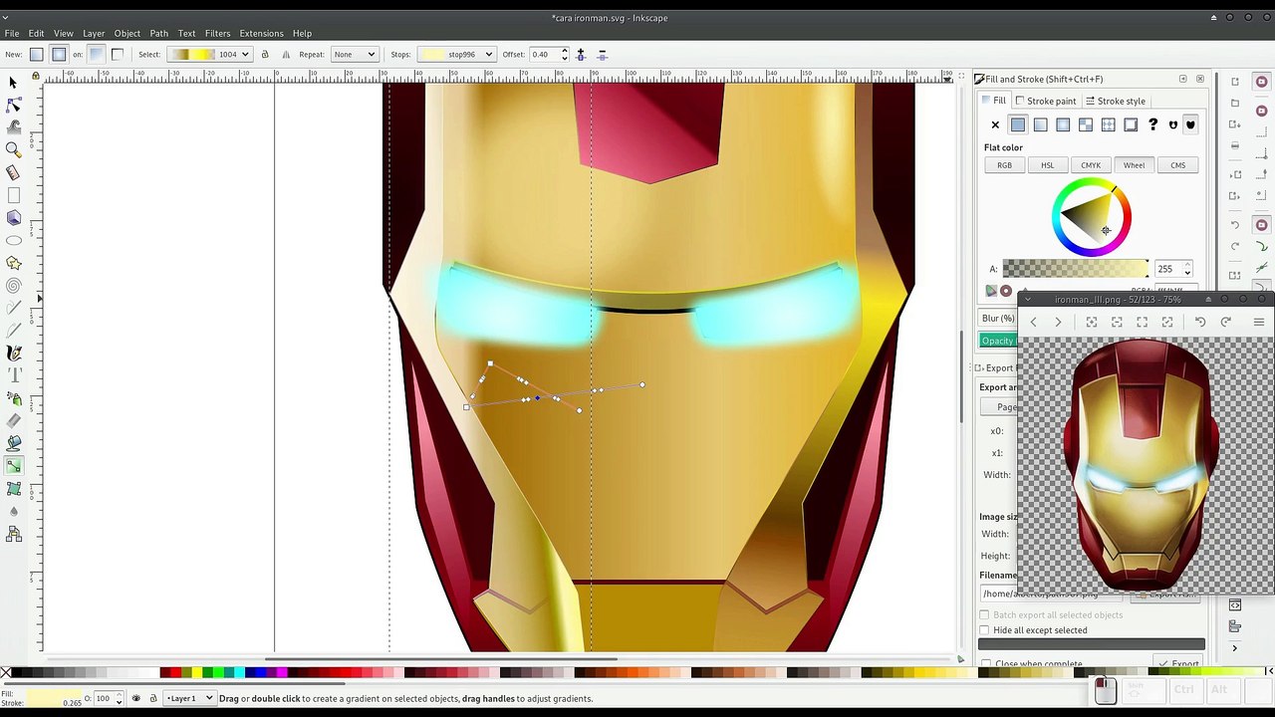Select the Connector tool
The image size is (1275, 717).
[x=13, y=535]
